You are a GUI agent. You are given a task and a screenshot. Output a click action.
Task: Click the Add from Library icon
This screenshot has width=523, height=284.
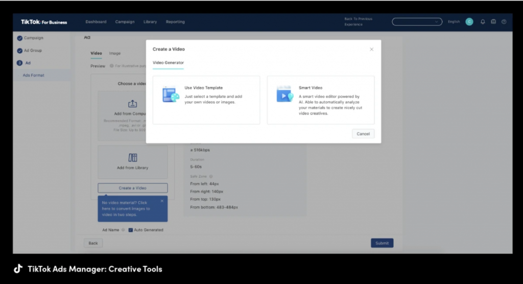[x=133, y=157]
